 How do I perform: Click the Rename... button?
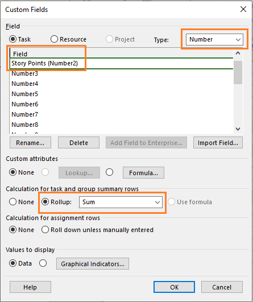pos(30,143)
